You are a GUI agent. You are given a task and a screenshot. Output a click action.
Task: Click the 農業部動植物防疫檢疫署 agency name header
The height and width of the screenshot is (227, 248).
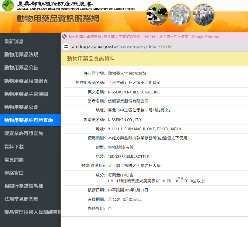55,4
